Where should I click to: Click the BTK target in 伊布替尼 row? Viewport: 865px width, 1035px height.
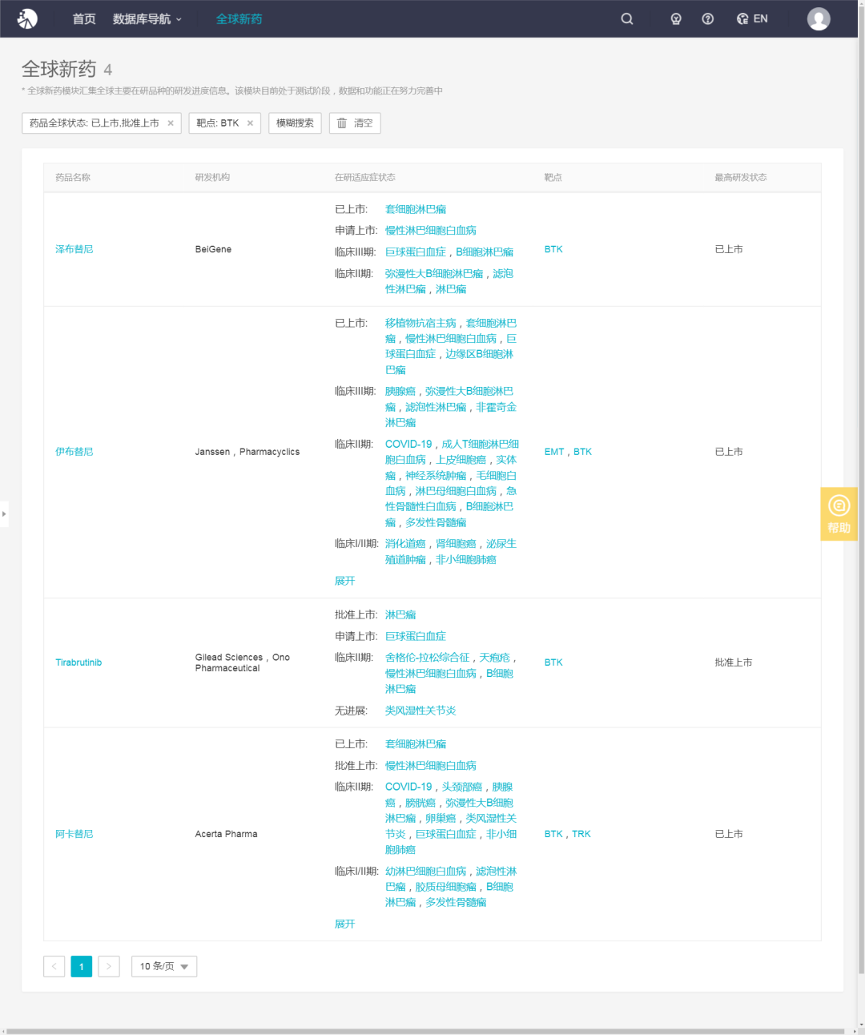tap(582, 452)
